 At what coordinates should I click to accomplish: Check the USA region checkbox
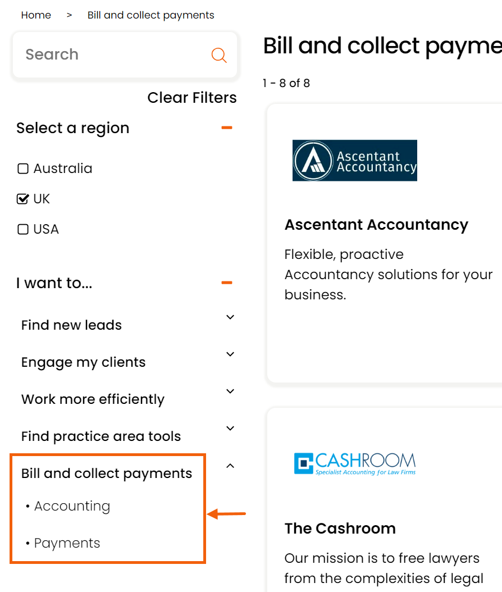click(23, 229)
